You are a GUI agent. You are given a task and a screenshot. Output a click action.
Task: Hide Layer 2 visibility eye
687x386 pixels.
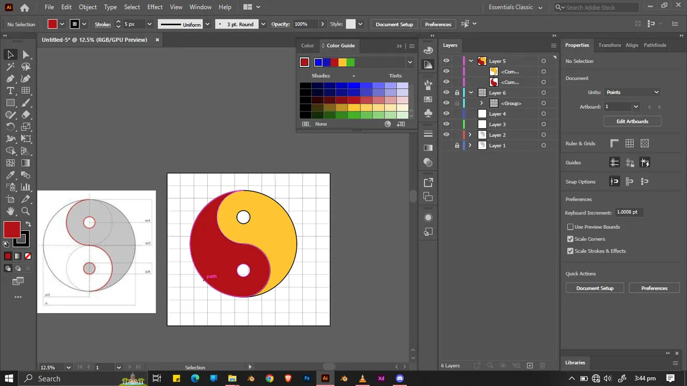pos(446,135)
